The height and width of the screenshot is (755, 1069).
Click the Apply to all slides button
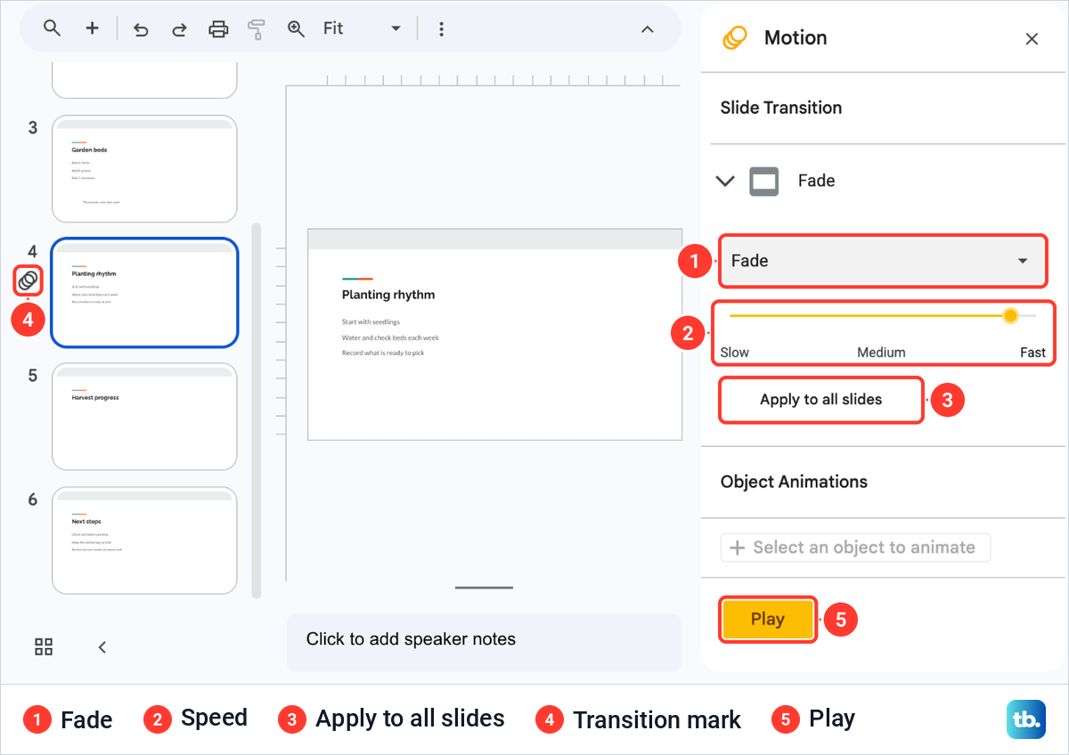tap(820, 400)
